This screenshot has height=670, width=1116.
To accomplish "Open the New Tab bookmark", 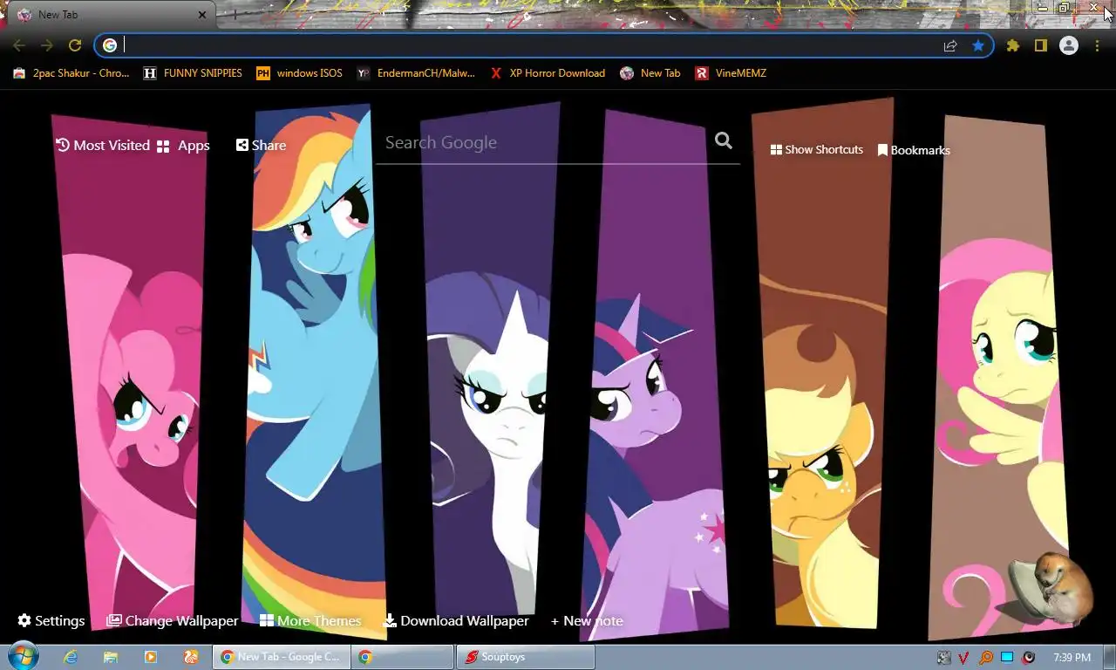I will click(x=650, y=73).
